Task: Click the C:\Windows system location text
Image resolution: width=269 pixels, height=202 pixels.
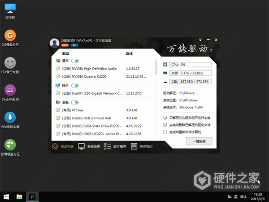Action: 188,100
